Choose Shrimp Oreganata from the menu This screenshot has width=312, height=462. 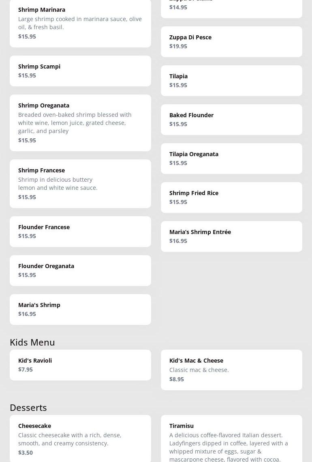80,122
